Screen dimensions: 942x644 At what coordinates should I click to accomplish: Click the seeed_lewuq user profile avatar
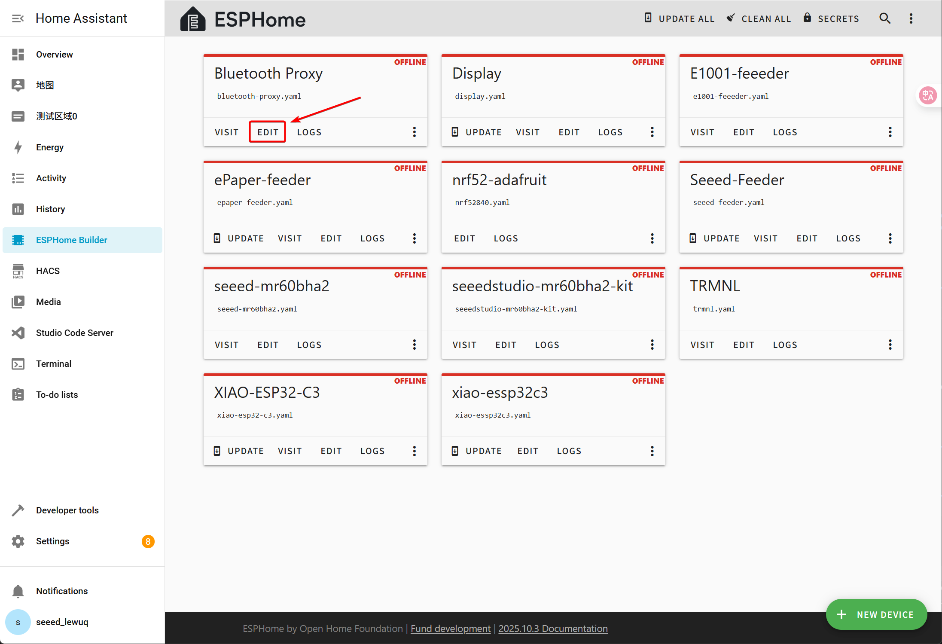coord(18,622)
